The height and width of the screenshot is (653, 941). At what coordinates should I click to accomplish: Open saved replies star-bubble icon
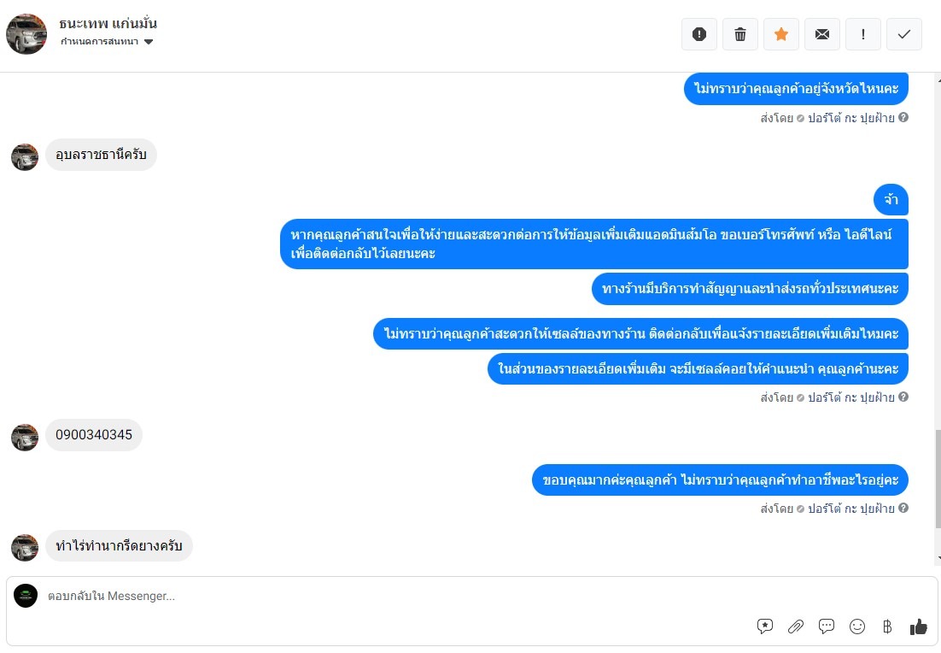[x=765, y=627]
